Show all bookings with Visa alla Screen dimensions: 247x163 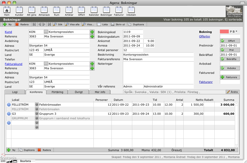[x=72, y=24]
